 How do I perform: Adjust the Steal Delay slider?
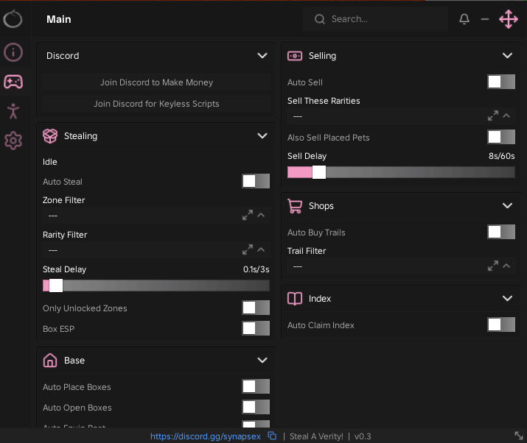pyautogui.click(x=156, y=286)
